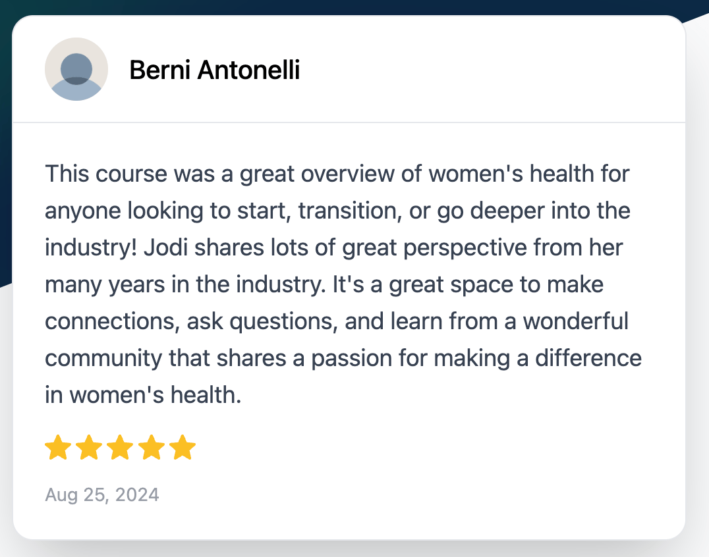Image resolution: width=709 pixels, height=557 pixels.
Task: Click the line starting "community that shares"
Action: point(343,359)
